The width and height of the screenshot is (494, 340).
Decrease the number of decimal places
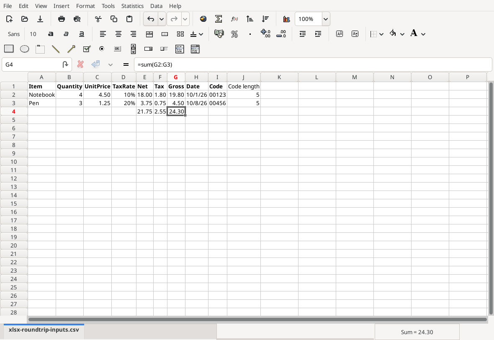[x=281, y=34]
